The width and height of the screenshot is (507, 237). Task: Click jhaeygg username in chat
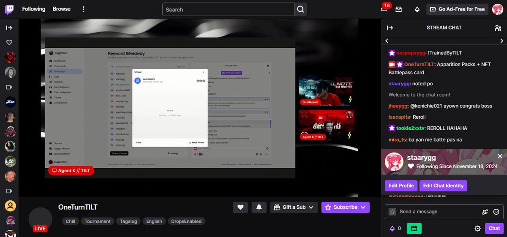(398, 106)
